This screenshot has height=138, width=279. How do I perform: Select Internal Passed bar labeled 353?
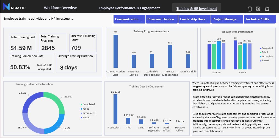tap(250, 57)
